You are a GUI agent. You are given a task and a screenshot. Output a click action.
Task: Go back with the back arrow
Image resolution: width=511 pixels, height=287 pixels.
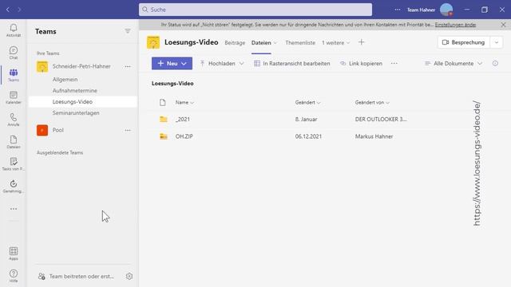pos(8,10)
